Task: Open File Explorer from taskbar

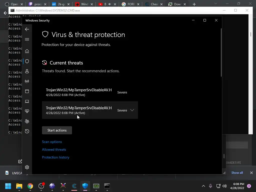Action: pos(19,186)
